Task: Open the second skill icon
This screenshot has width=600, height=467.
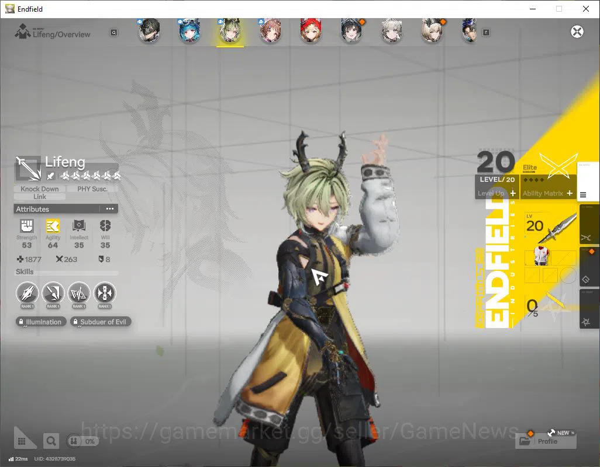Action: [53, 293]
